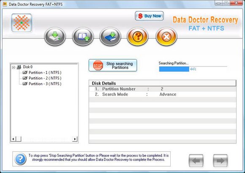The width and height of the screenshot is (245, 173).
Task: Close the window with the red X
Action: 236,3
